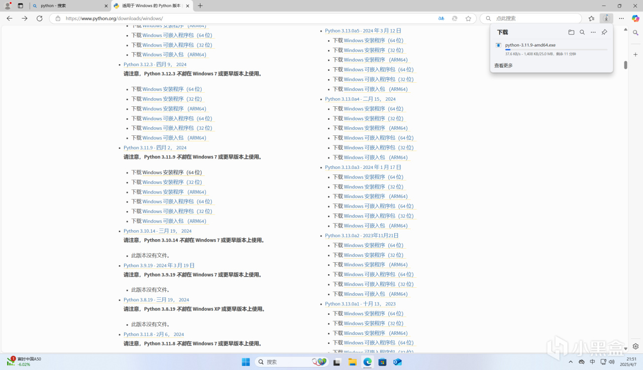Screen dimensions: 643x370
Task: Click the translate page icon
Action: [441, 18]
